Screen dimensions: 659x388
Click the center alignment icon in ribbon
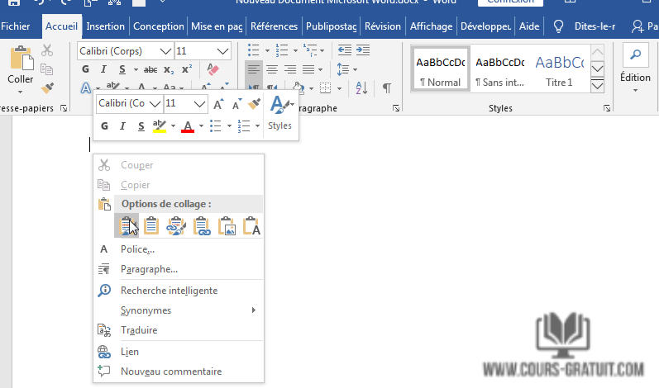[x=272, y=69]
